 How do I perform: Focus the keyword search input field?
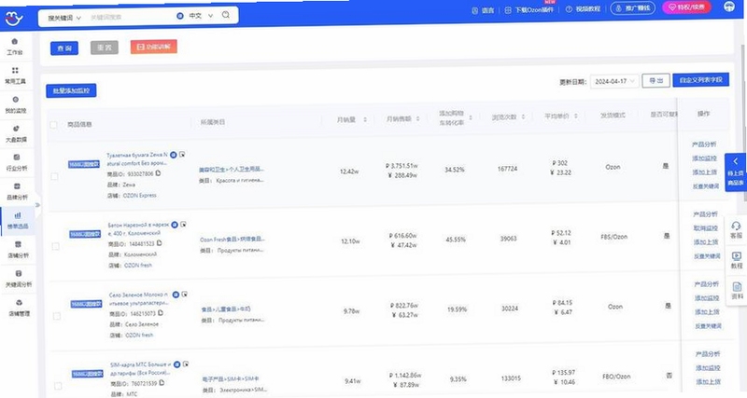point(131,17)
